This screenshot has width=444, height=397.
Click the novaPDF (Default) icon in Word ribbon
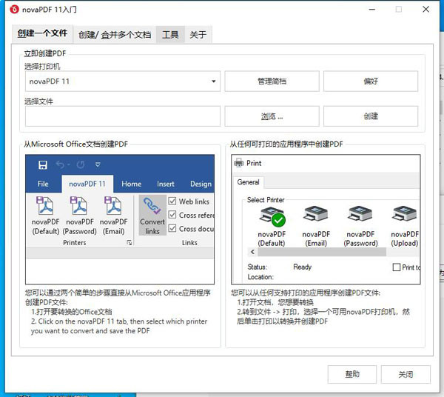coord(45,208)
